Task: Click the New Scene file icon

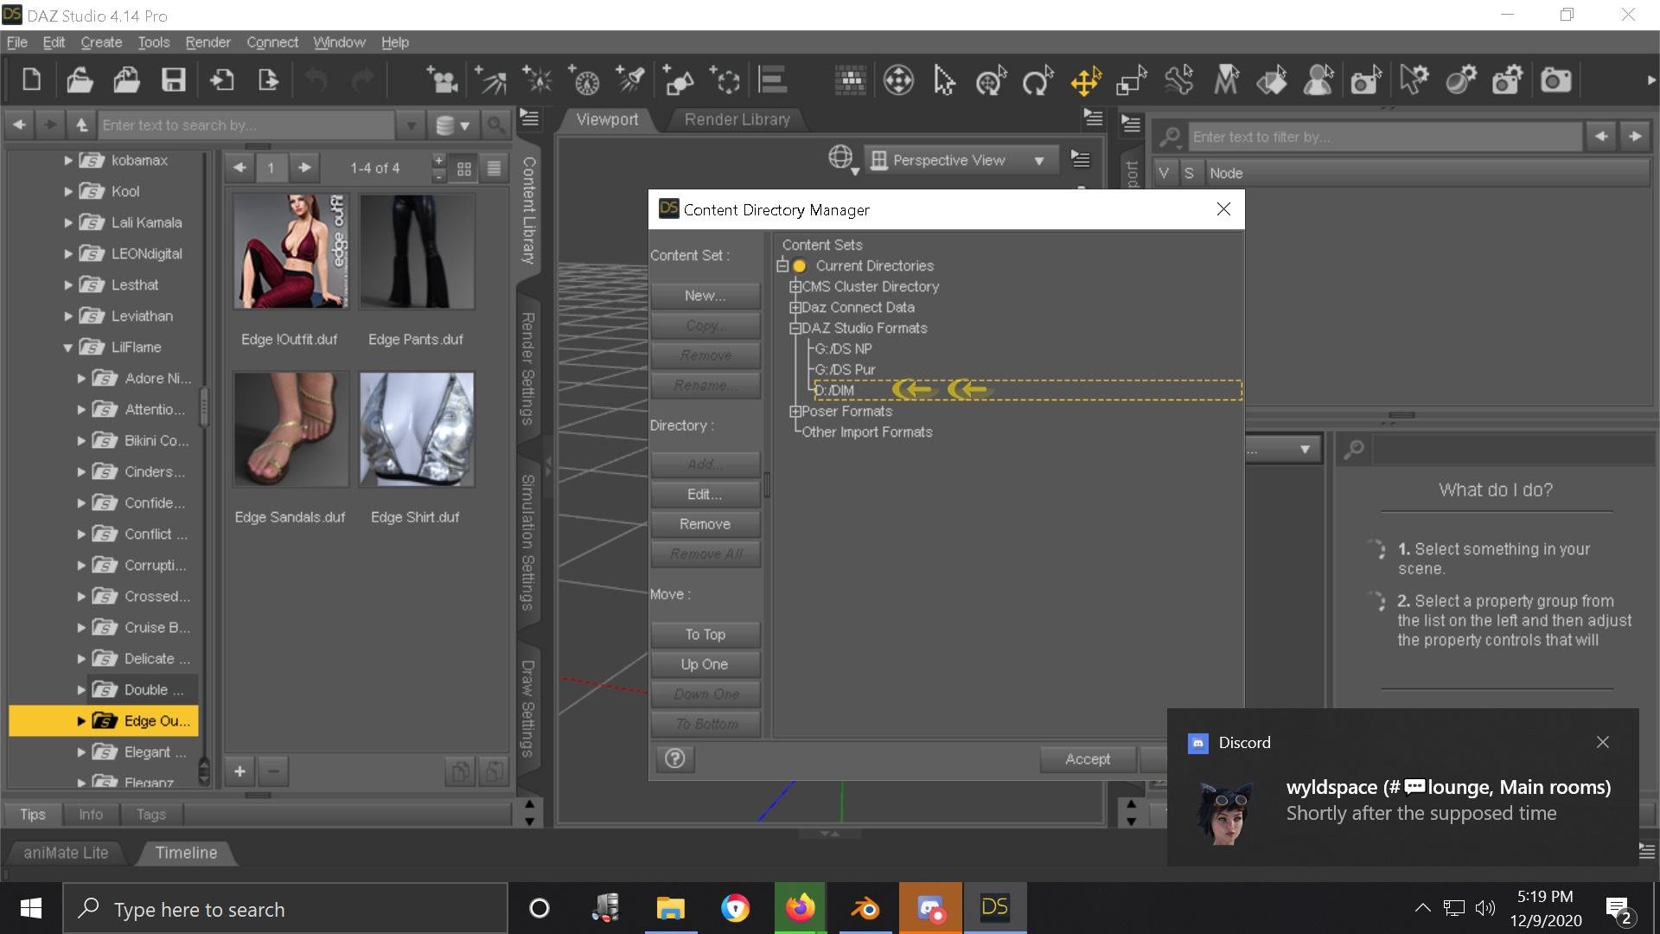Action: pos(32,80)
